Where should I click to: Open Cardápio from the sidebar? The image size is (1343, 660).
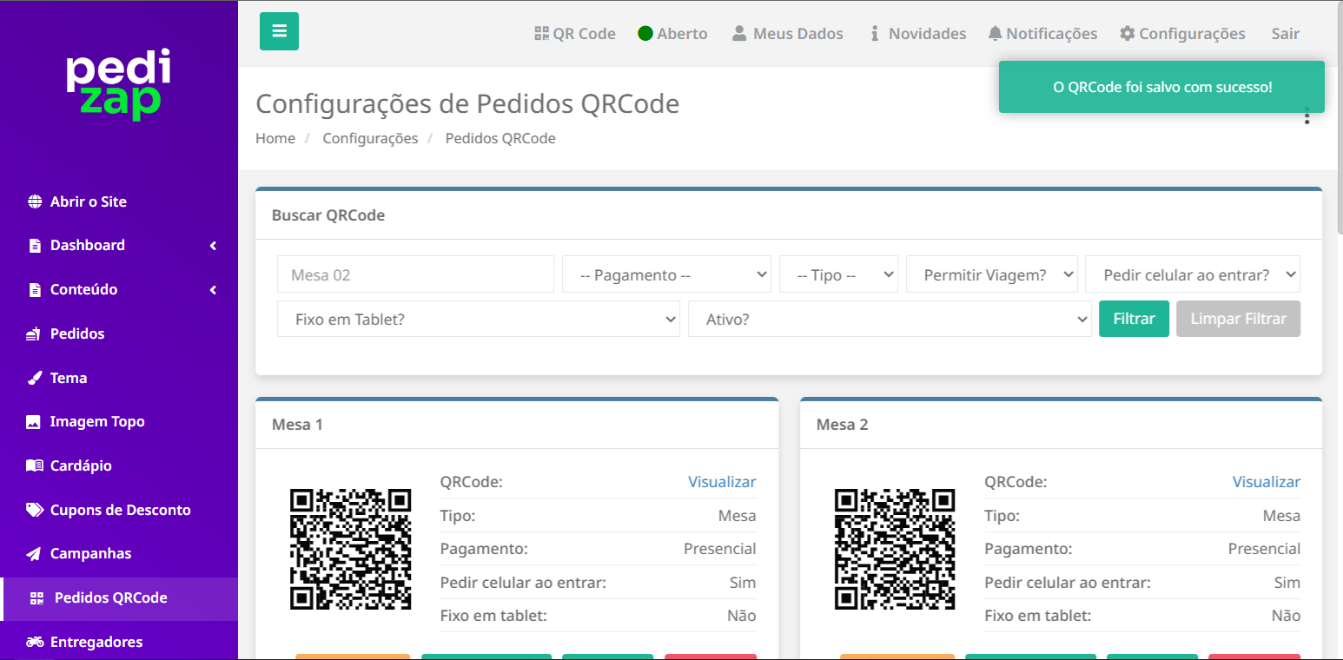[x=81, y=465]
